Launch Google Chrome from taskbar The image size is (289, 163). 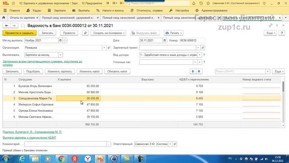pyautogui.click(x=61, y=159)
